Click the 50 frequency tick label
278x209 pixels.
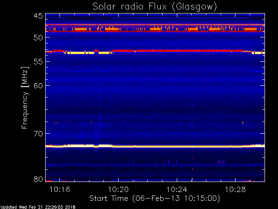pos(38,38)
